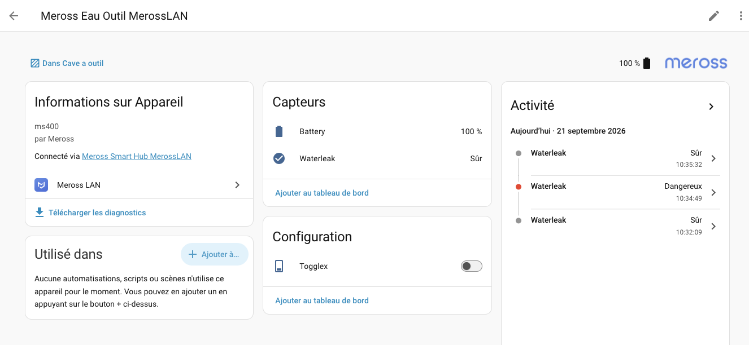
Task: Select the Meross LAN row label
Action: (x=79, y=185)
